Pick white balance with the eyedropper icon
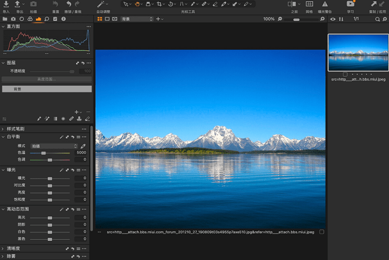The image size is (389, 260). pyautogui.click(x=83, y=146)
